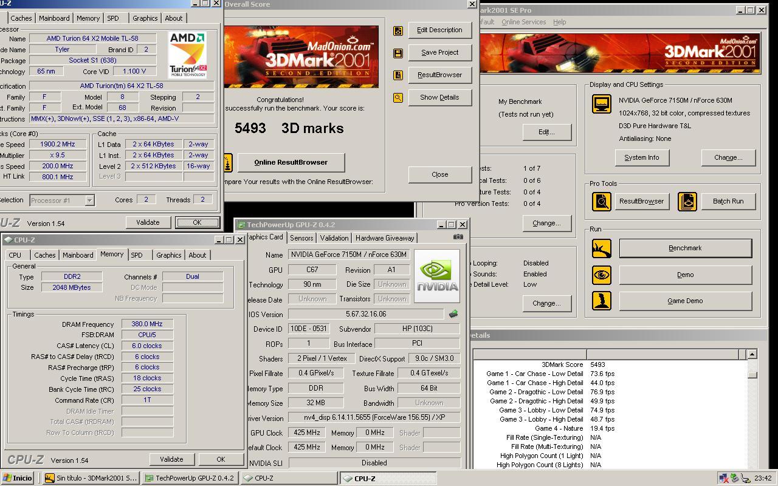Launch the Demo button
The height and width of the screenshot is (486, 778).
685,275
